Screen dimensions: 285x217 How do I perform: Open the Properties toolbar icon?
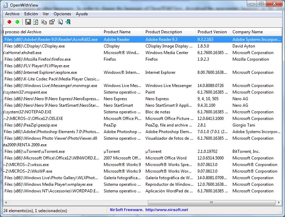point(52,22)
